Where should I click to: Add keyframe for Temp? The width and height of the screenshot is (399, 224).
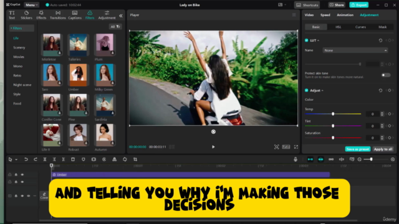pyautogui.click(x=390, y=114)
